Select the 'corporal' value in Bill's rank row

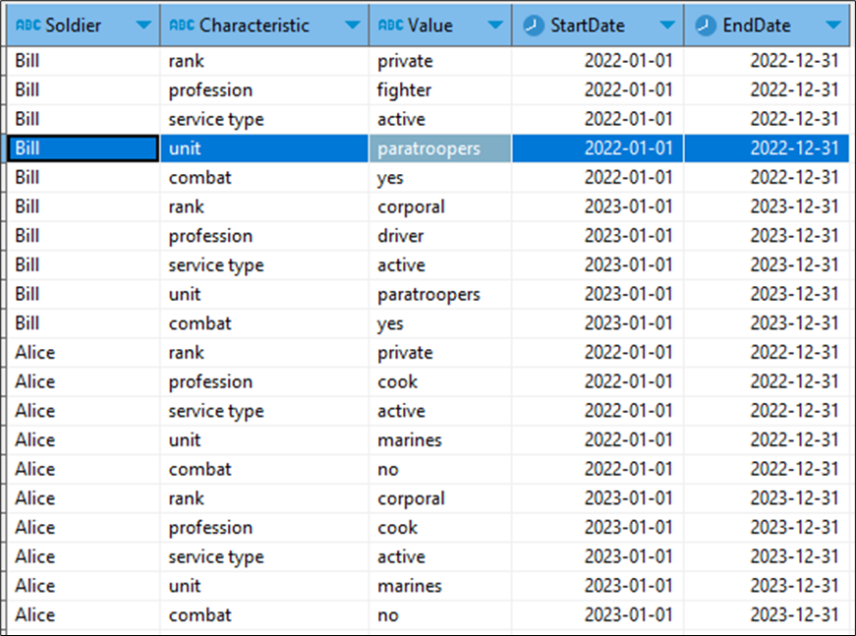click(x=411, y=207)
